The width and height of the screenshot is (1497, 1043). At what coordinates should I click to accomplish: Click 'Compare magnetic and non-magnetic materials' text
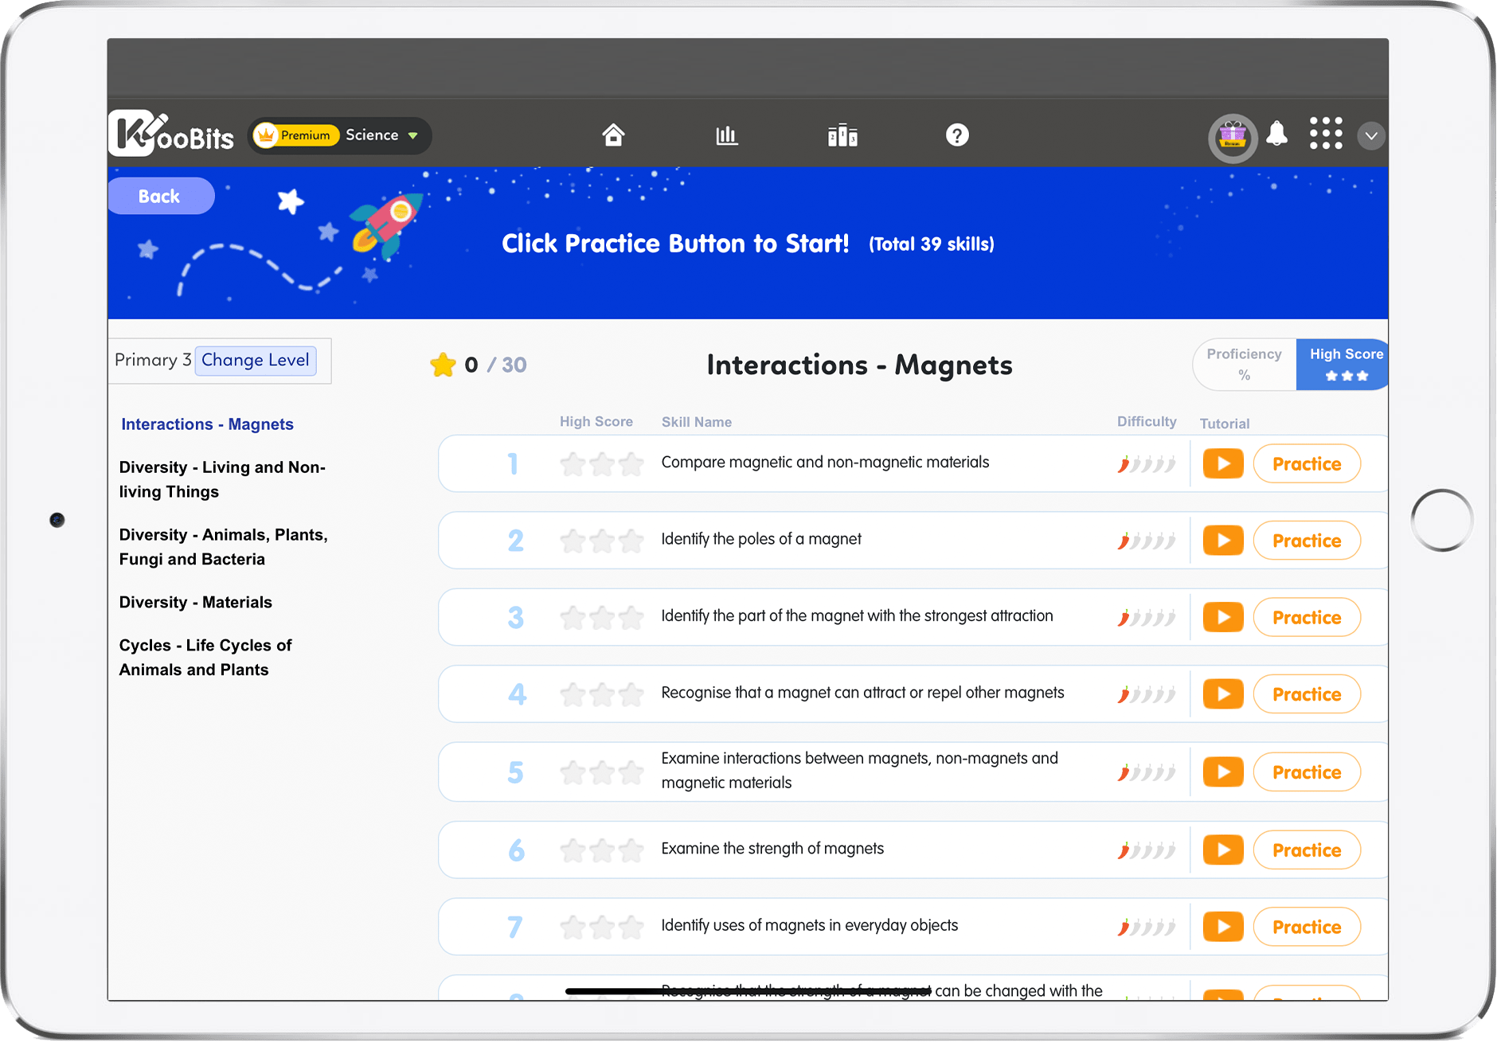click(x=825, y=462)
